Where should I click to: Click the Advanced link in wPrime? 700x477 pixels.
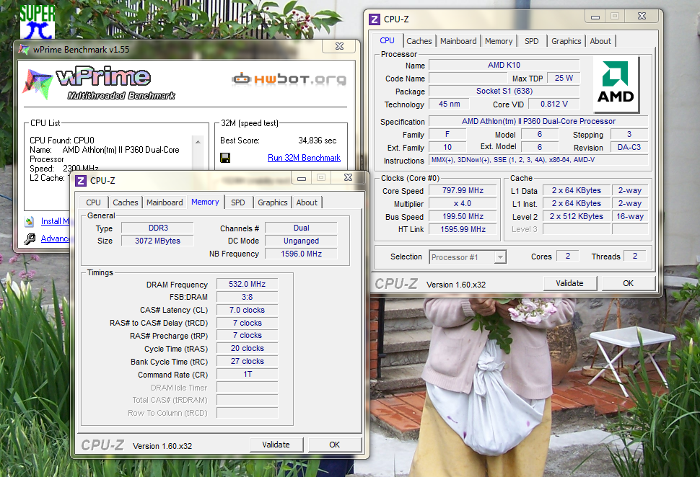55,239
